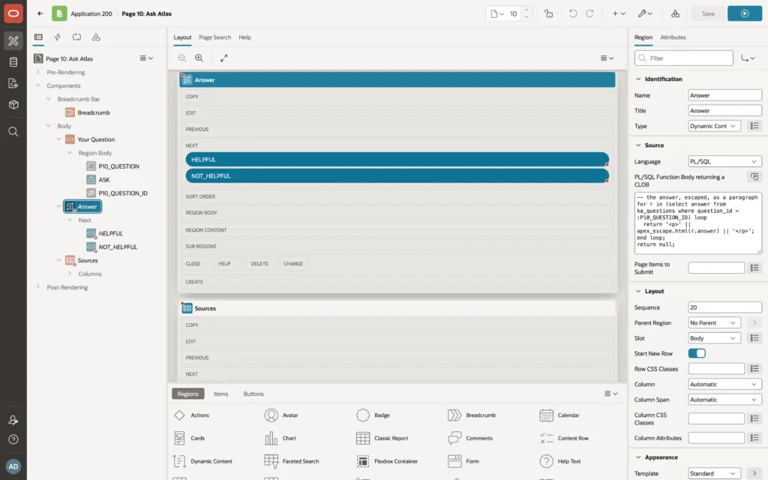Open the Column Span Automatic dropdown
Screen dimensions: 768x480
pos(725,400)
